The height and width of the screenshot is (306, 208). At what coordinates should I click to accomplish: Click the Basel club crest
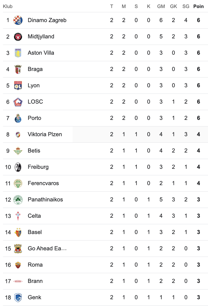[18, 232]
